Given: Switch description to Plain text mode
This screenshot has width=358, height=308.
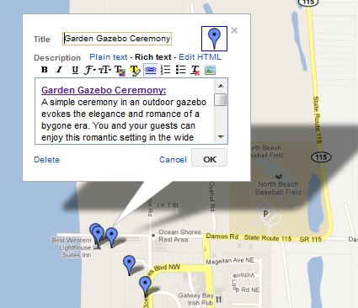Looking at the screenshot, I should pos(109,57).
